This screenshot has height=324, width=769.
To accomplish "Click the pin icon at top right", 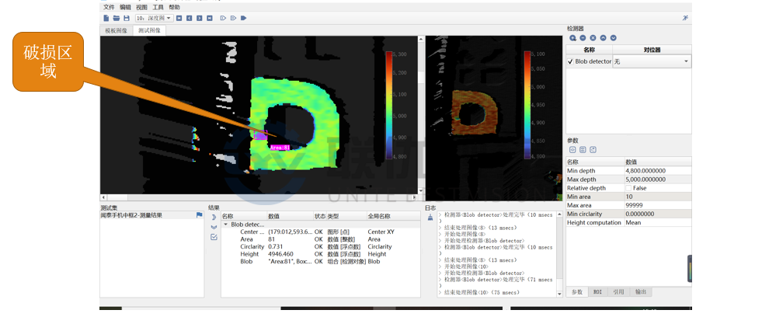I will pos(685,18).
